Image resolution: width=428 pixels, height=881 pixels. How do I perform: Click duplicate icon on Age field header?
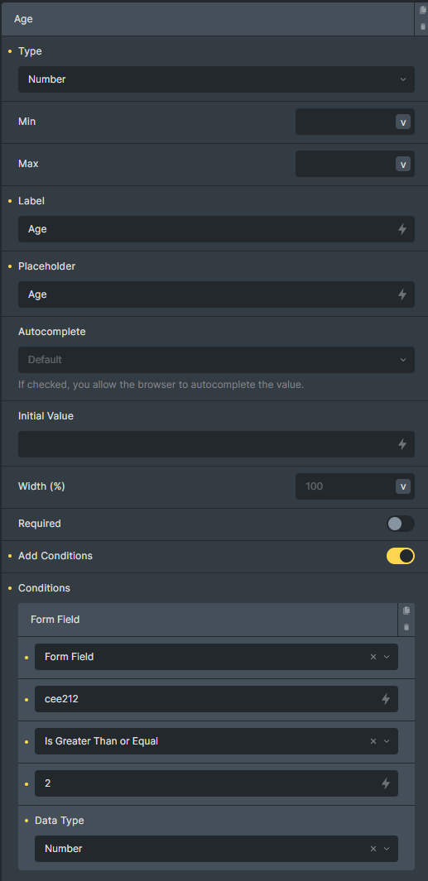tap(423, 10)
